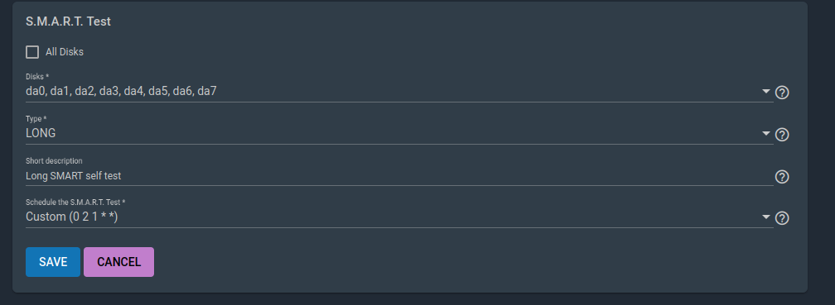Open the Custom (0 2 1 * *) schedule
The image size is (835, 305).
click(72, 217)
